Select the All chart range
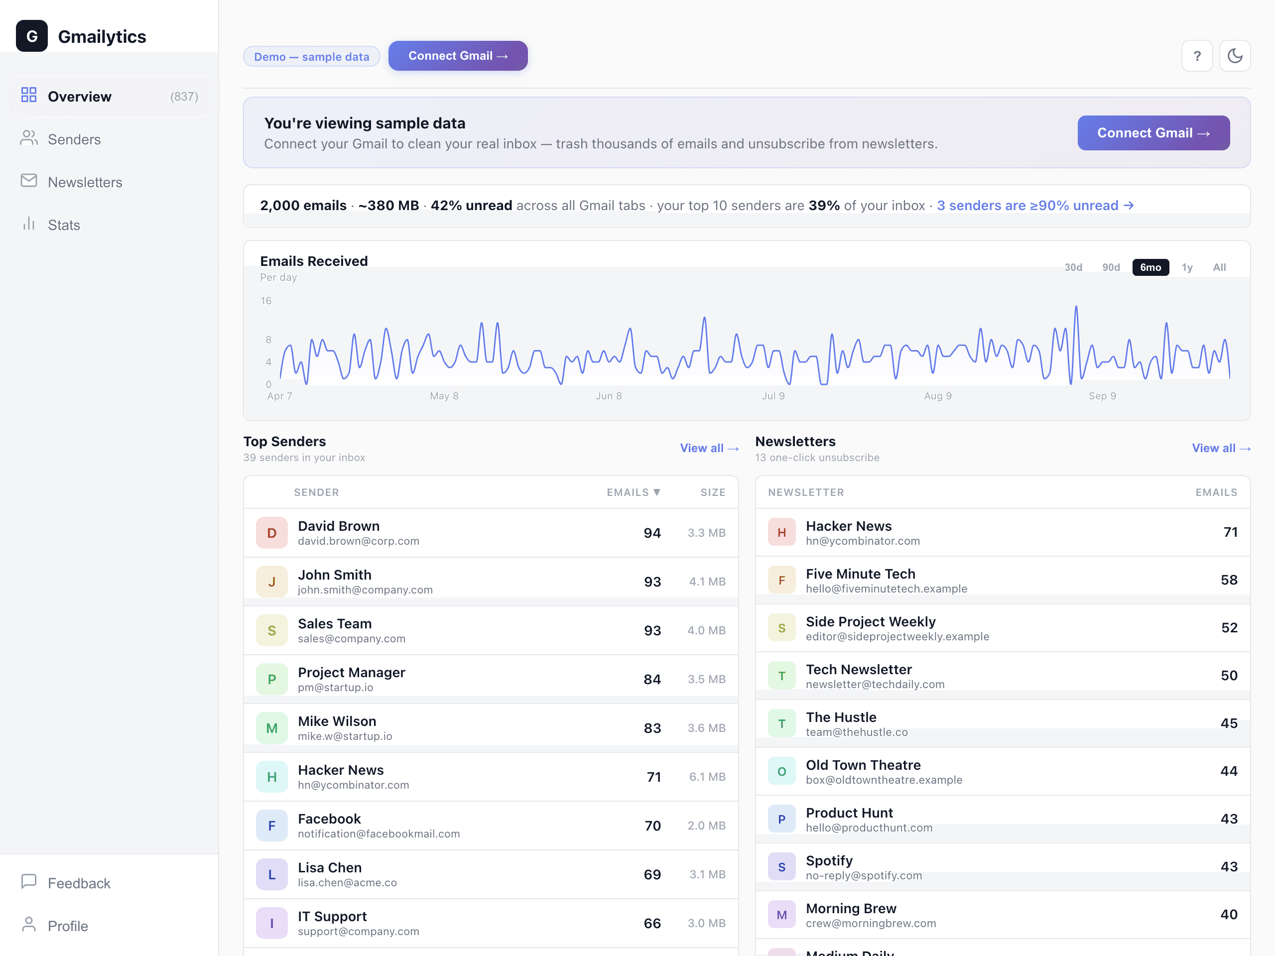 1219,267
